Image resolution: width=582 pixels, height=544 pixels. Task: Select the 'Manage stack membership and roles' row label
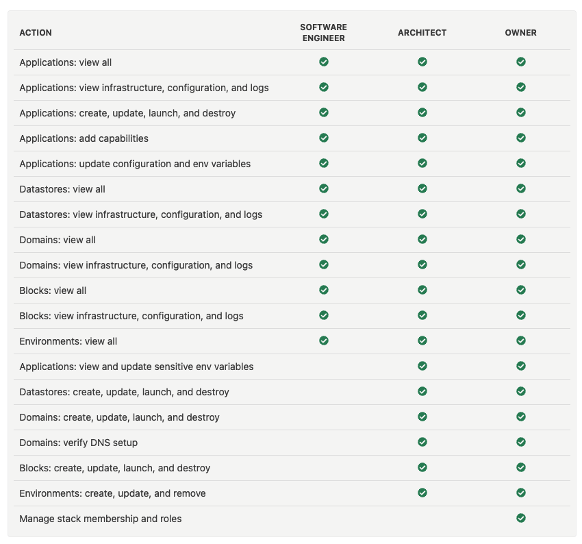pos(101,519)
